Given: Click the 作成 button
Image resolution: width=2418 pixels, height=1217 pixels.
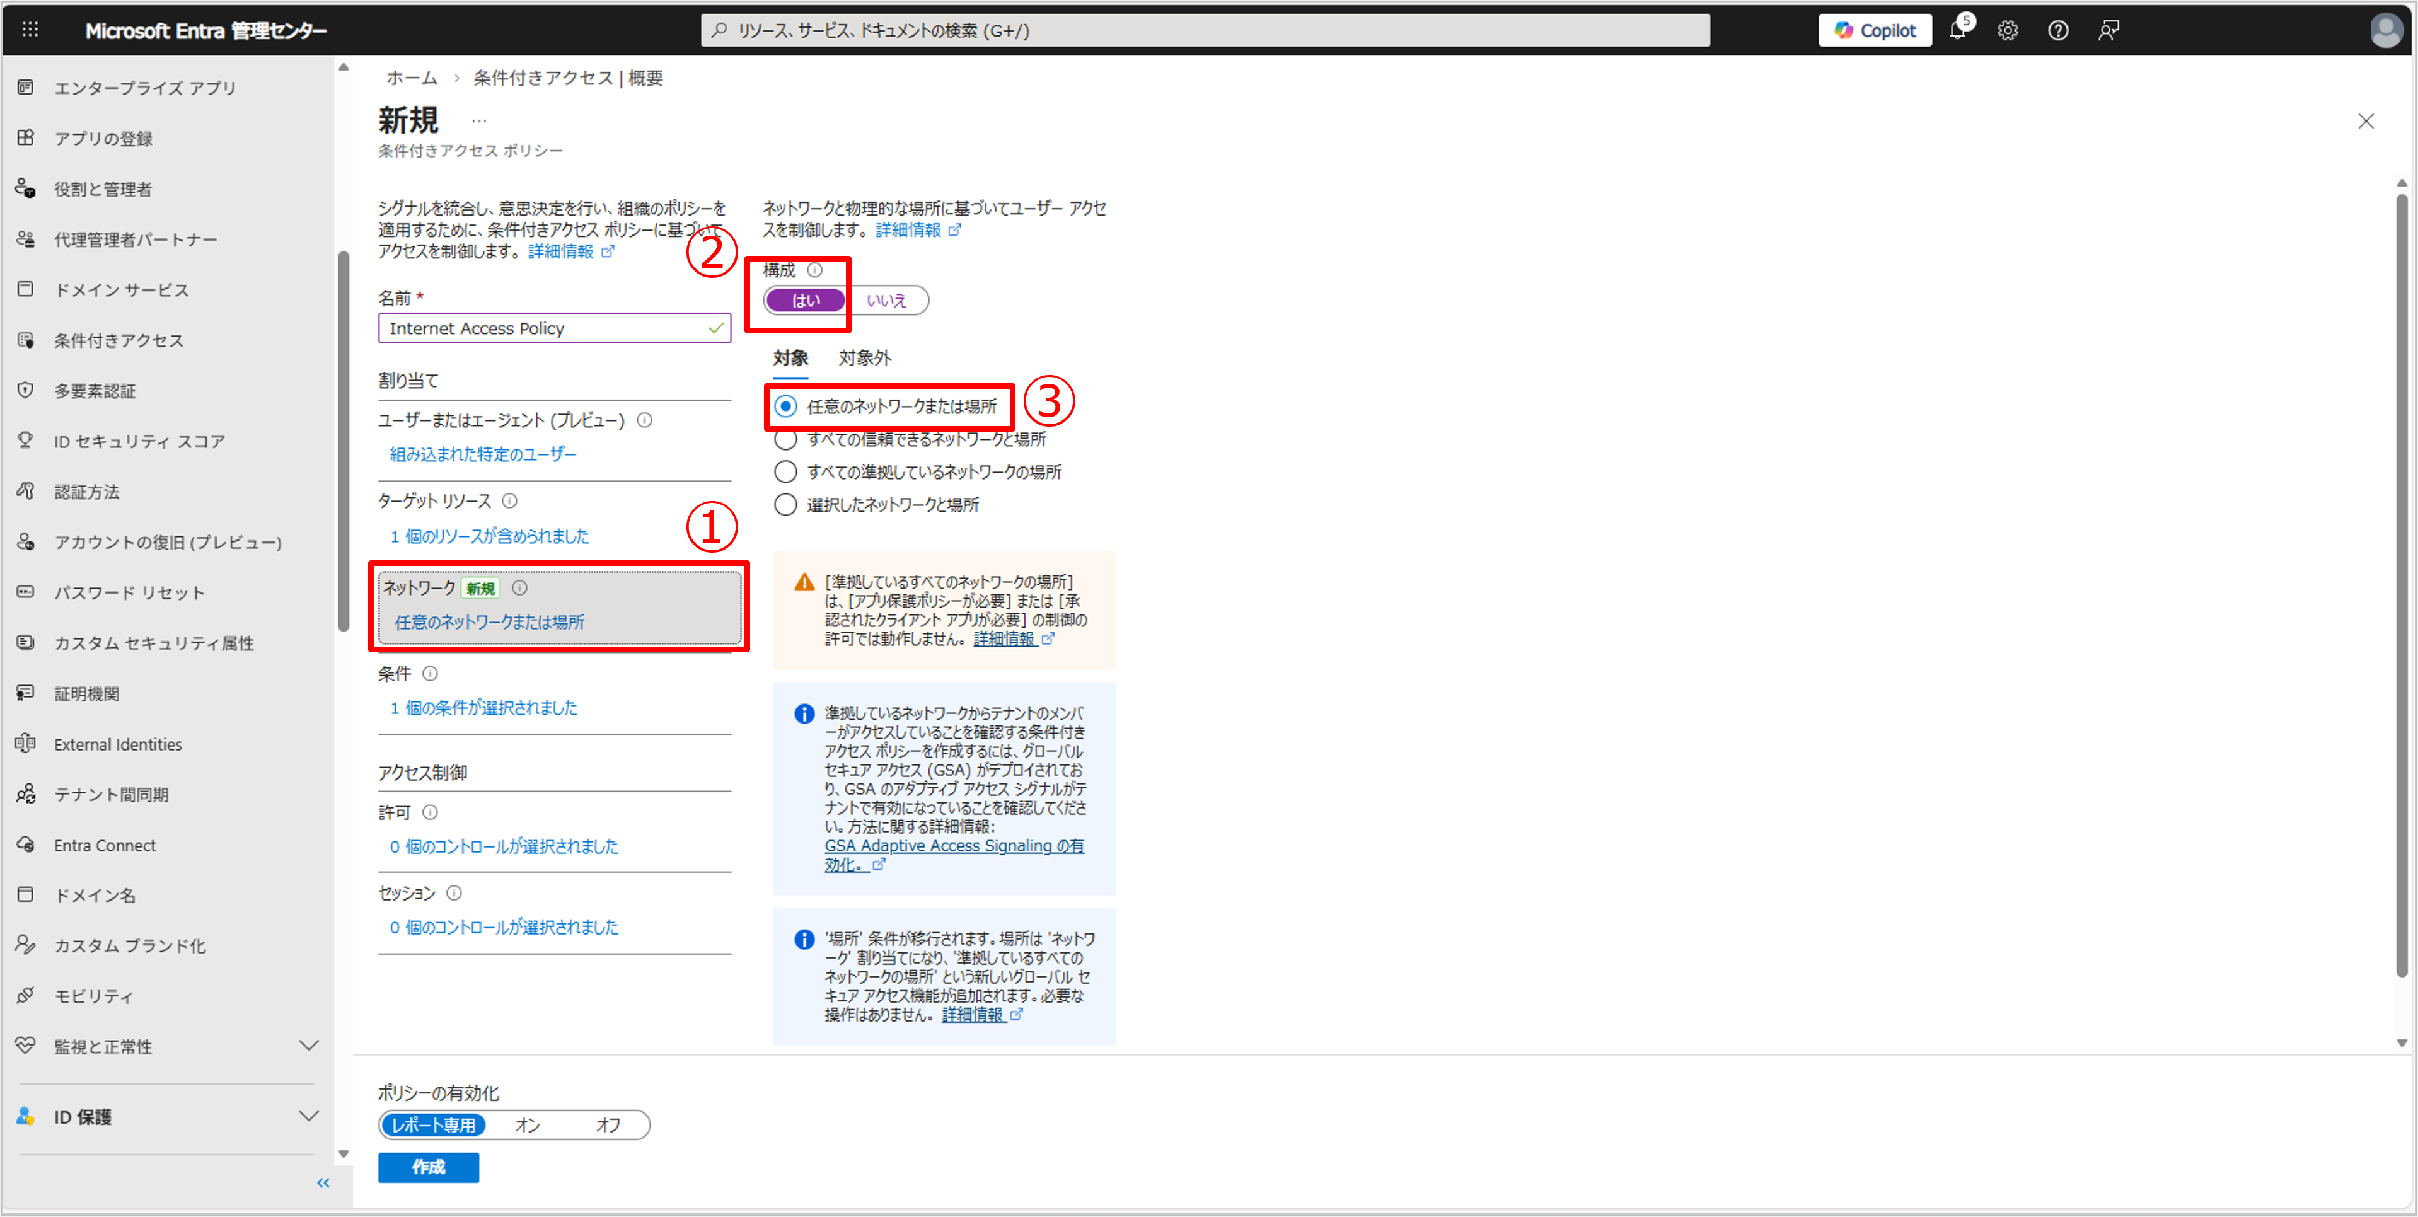Looking at the screenshot, I should [428, 1167].
